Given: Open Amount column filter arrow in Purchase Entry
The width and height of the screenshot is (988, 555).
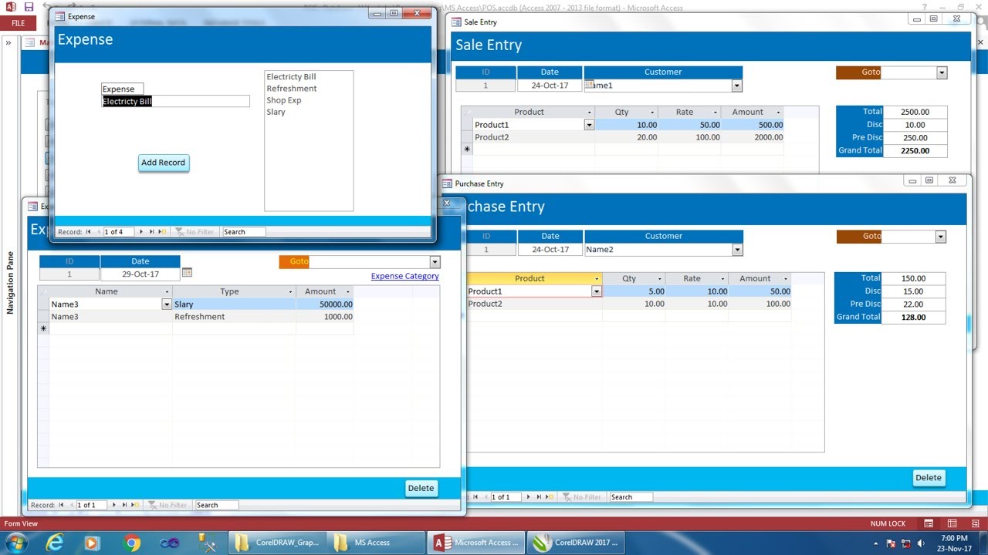Looking at the screenshot, I should 786,279.
